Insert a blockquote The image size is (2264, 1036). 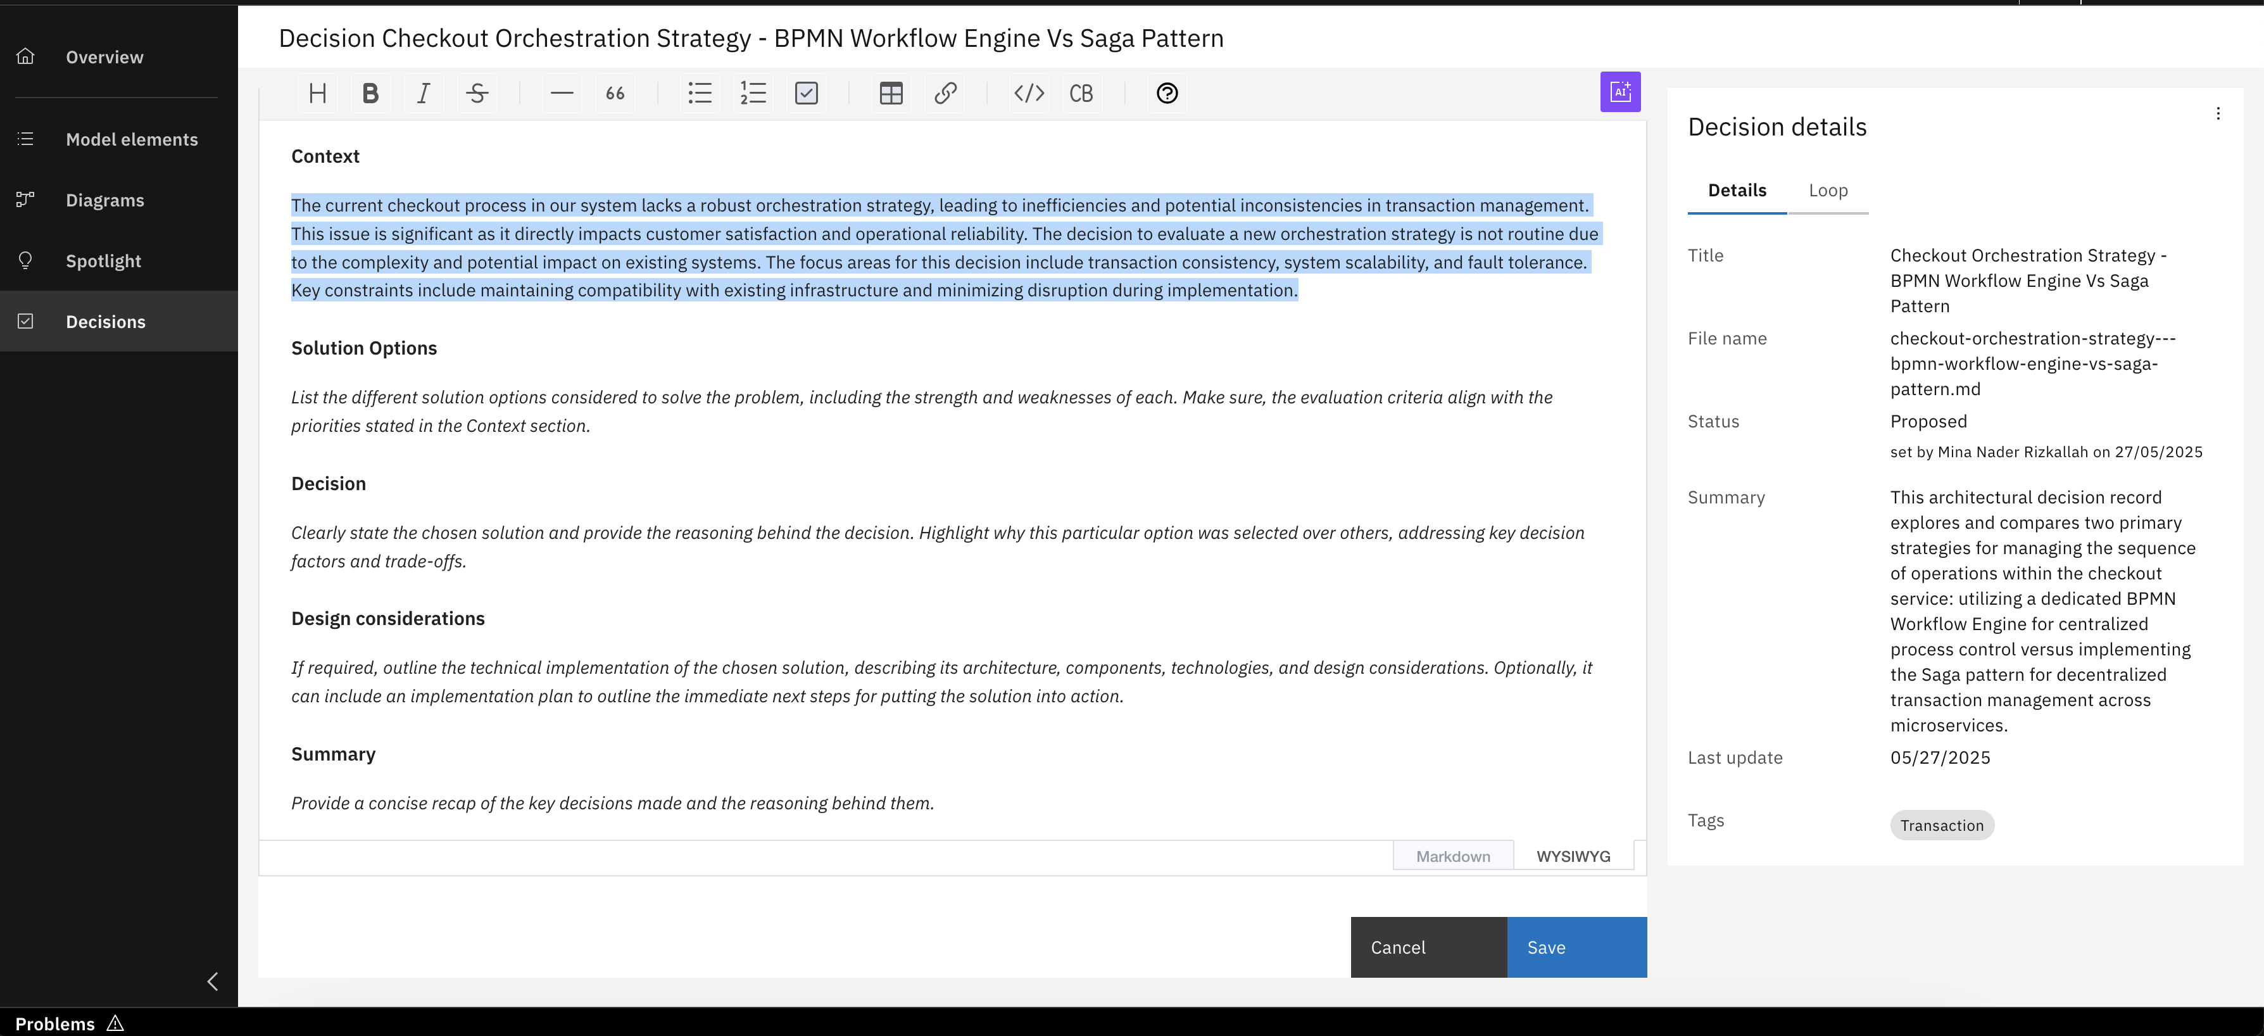[x=615, y=93]
